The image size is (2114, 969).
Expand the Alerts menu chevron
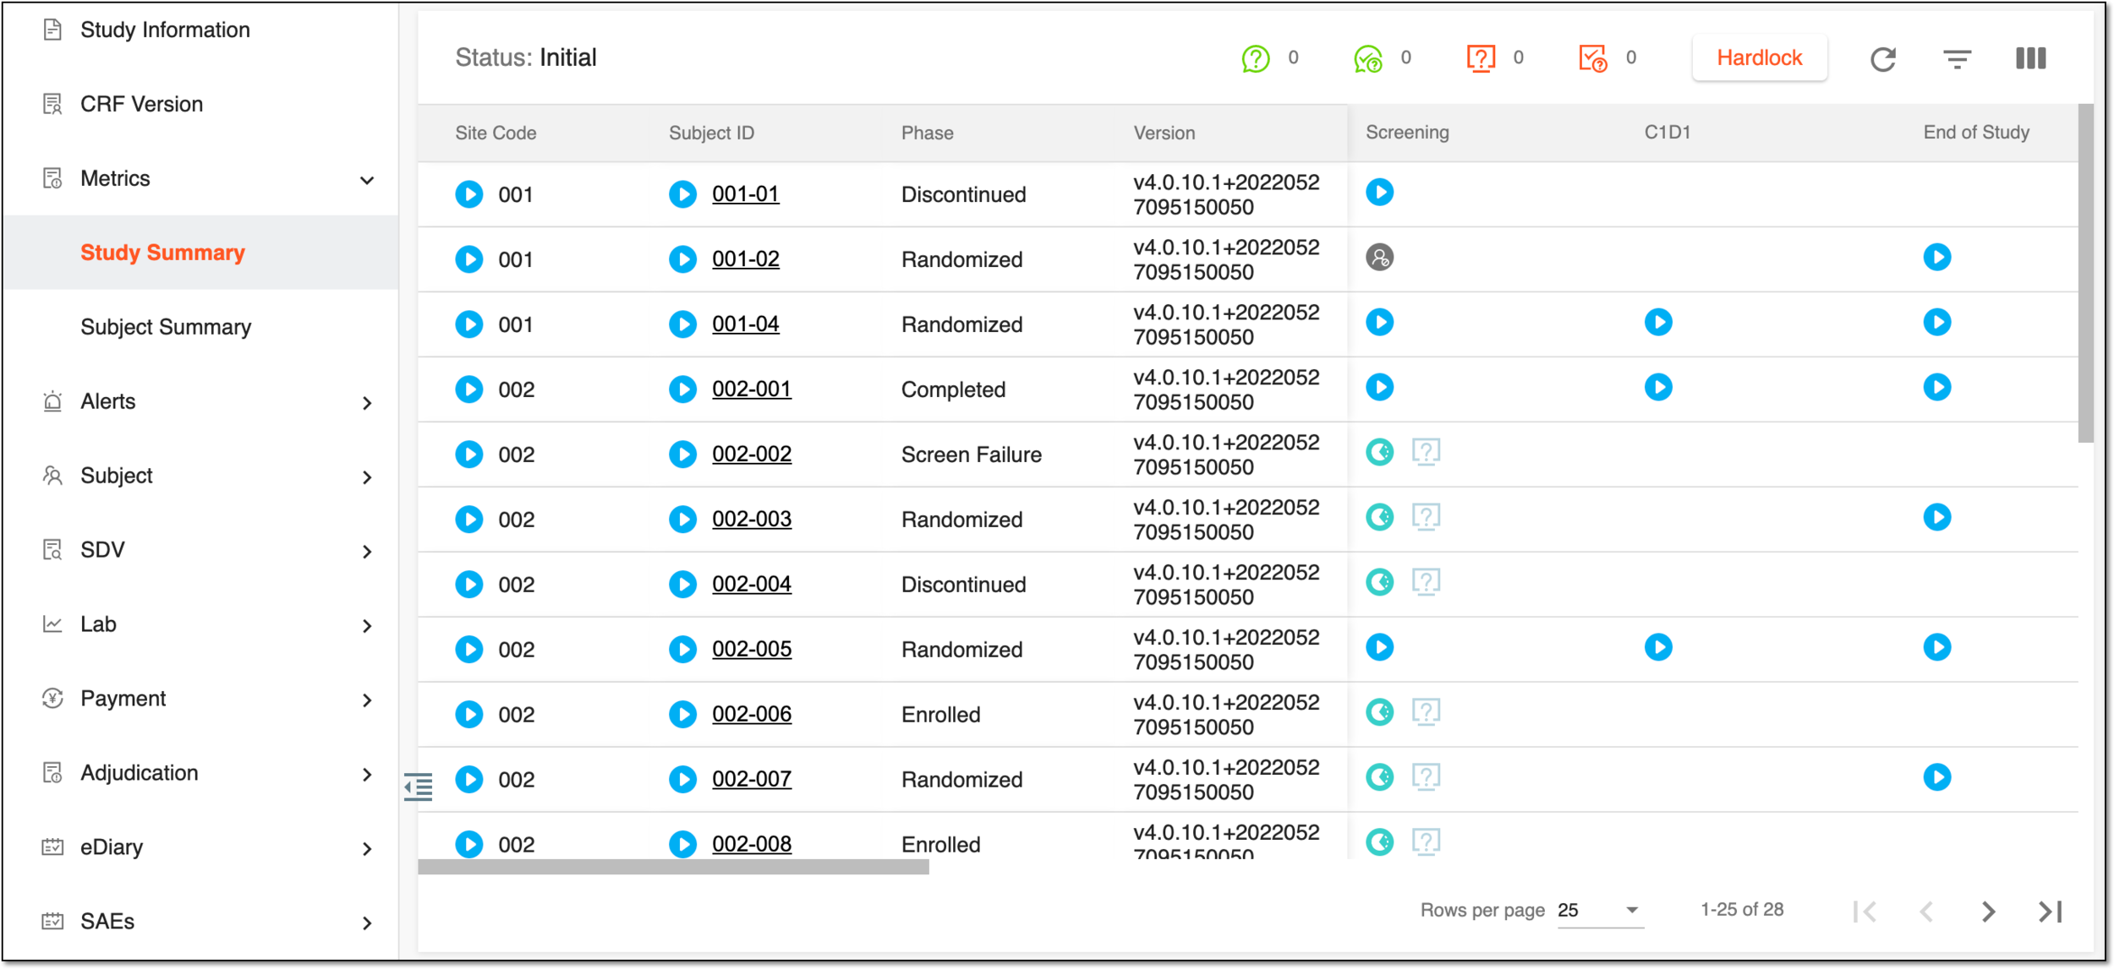(x=367, y=403)
